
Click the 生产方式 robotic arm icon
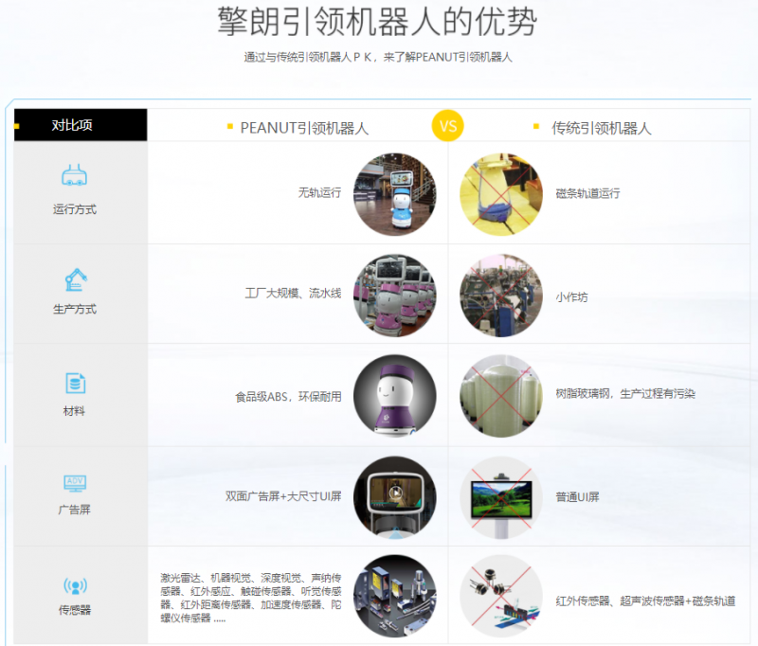pos(75,279)
